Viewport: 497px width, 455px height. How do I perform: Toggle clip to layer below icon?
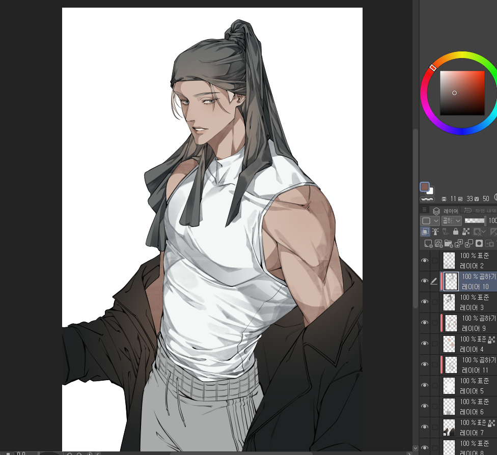coord(425,232)
